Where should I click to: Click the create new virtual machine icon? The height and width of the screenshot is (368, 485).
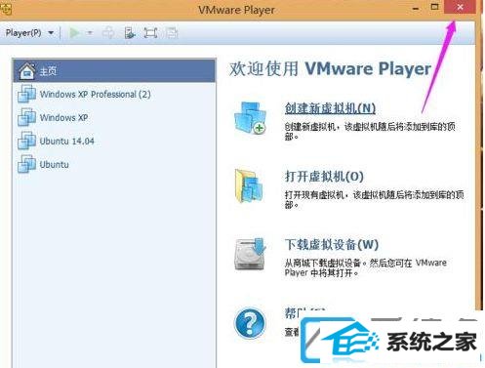pyautogui.click(x=250, y=118)
